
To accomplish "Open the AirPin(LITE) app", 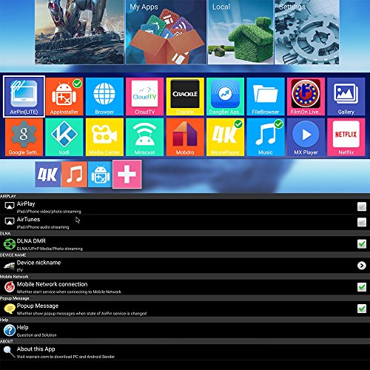I will pyautogui.click(x=24, y=96).
